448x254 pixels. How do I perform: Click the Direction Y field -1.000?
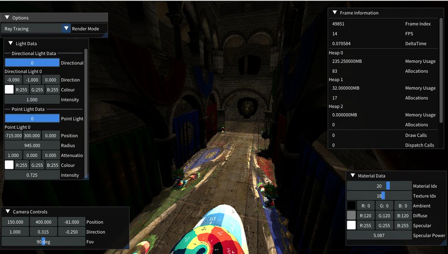32,80
